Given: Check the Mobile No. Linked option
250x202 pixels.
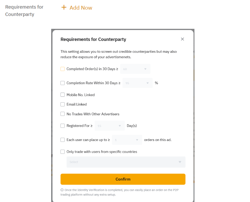Looking at the screenshot, I should click(x=62, y=95).
